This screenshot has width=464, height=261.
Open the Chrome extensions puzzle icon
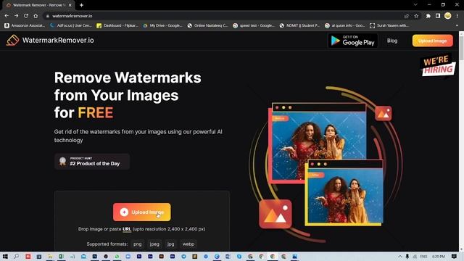(428, 16)
